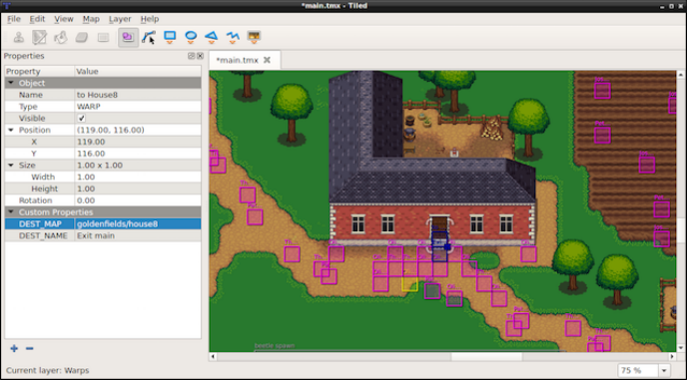This screenshot has height=380, width=687.
Task: Click the DEST_NAME value field
Action: click(138, 235)
